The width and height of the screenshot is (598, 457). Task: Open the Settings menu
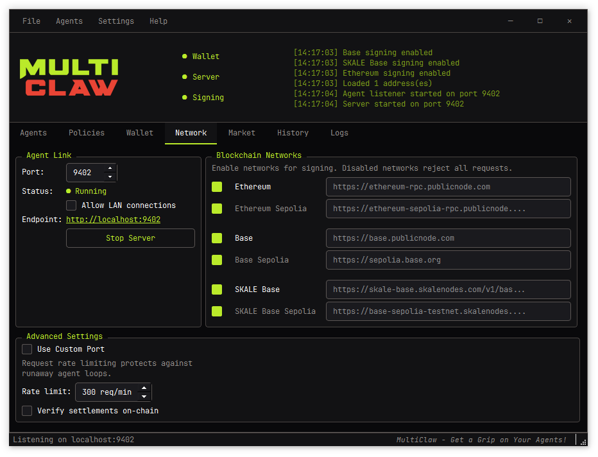(x=116, y=21)
